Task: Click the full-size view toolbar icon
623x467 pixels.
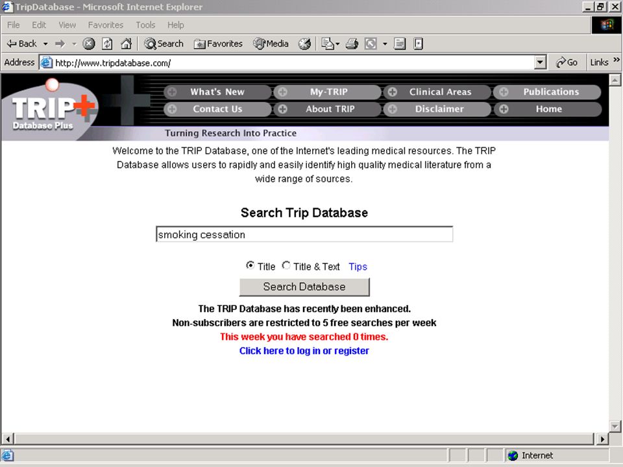Action: (371, 43)
